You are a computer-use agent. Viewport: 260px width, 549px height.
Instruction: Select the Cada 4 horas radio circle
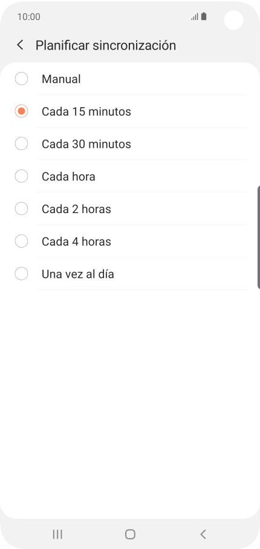pos(21,242)
